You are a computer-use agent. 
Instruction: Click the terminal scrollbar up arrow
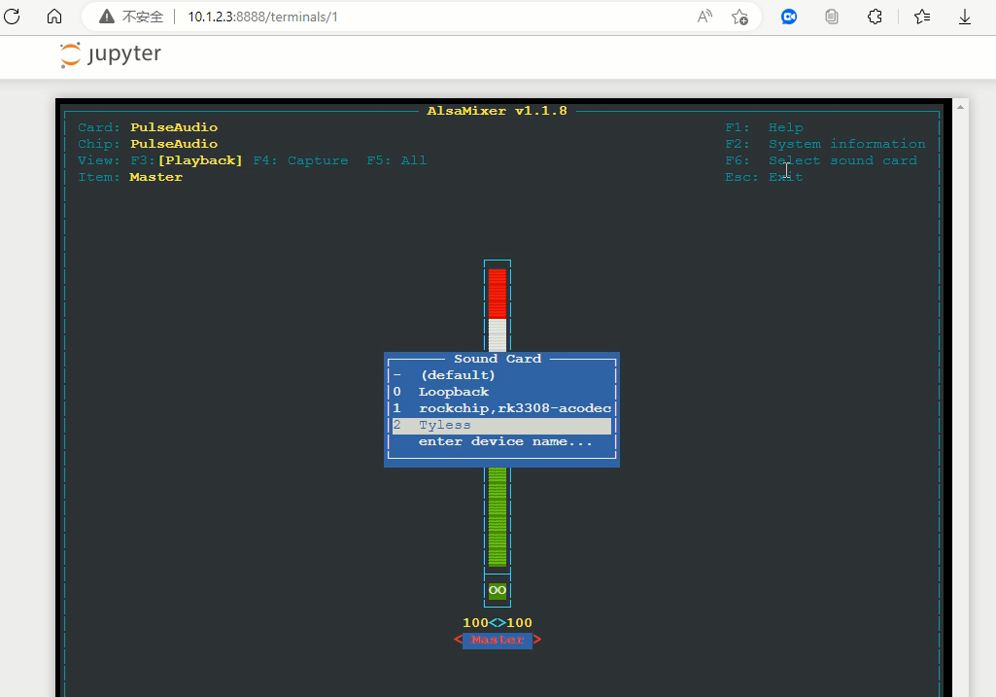(x=960, y=107)
